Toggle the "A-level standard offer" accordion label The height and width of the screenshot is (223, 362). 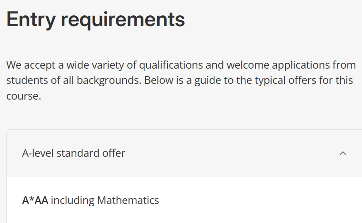74,153
